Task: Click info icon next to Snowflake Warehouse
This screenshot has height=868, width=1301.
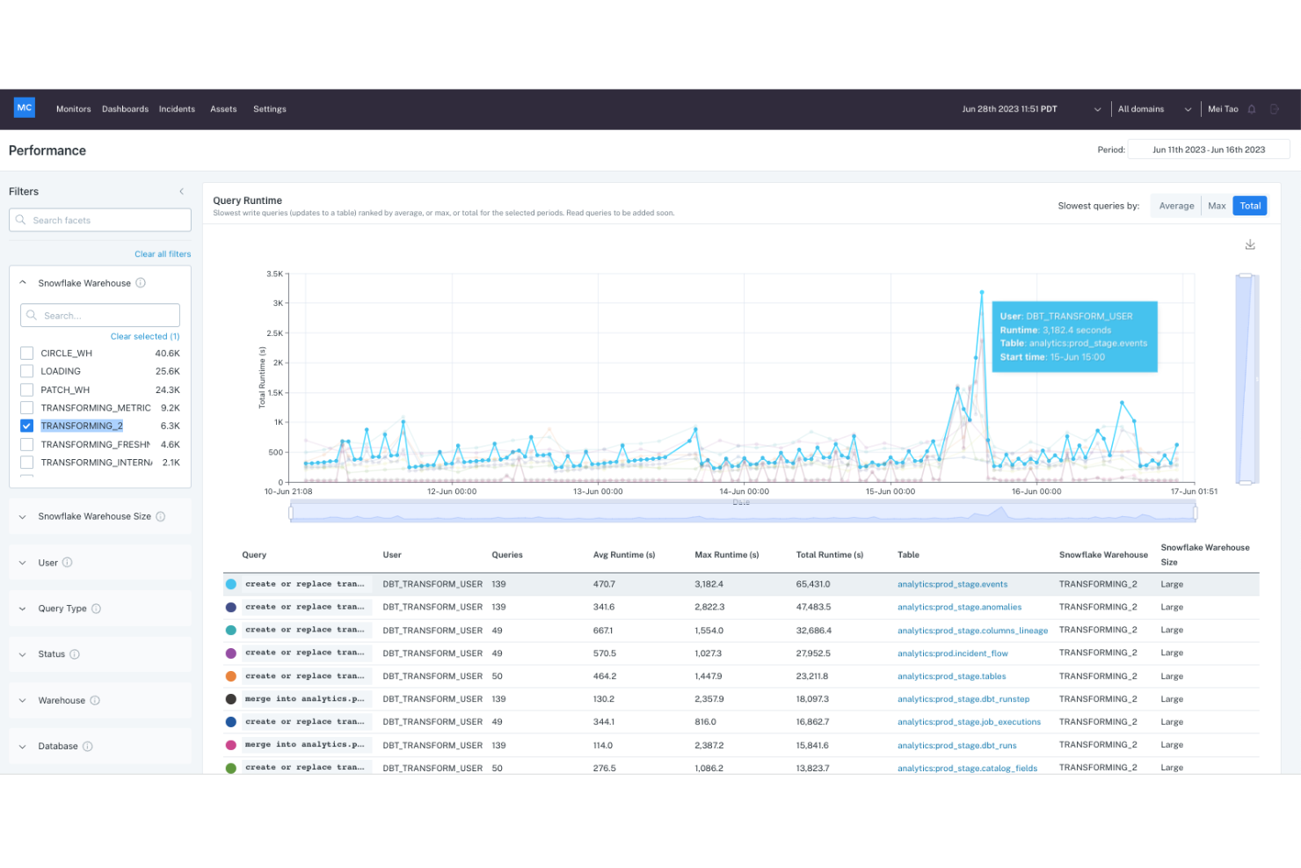Action: click(141, 283)
